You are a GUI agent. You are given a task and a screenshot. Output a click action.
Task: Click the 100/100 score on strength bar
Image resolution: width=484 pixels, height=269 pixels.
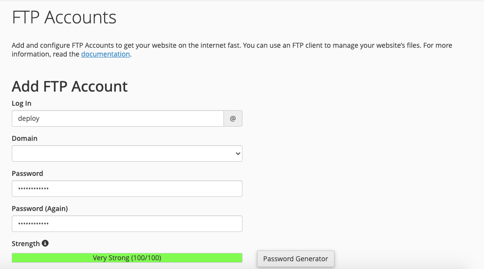145,258
